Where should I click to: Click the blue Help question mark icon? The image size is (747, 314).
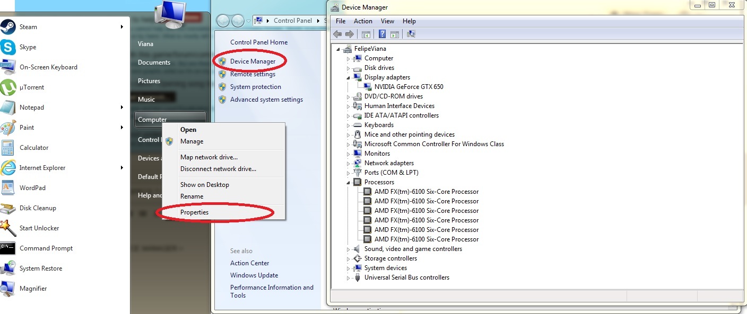[382, 34]
